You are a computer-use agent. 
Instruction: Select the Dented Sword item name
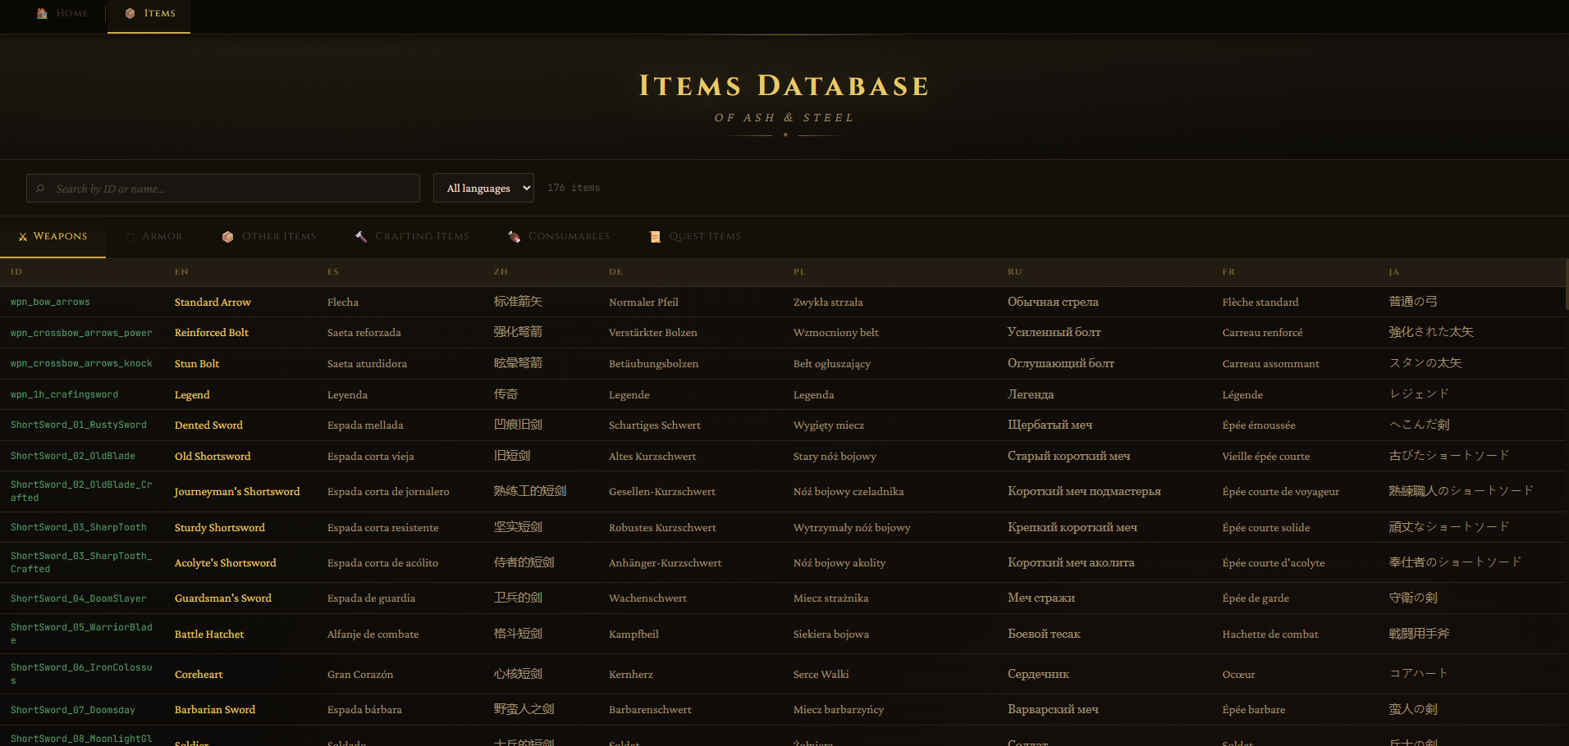pyautogui.click(x=208, y=425)
